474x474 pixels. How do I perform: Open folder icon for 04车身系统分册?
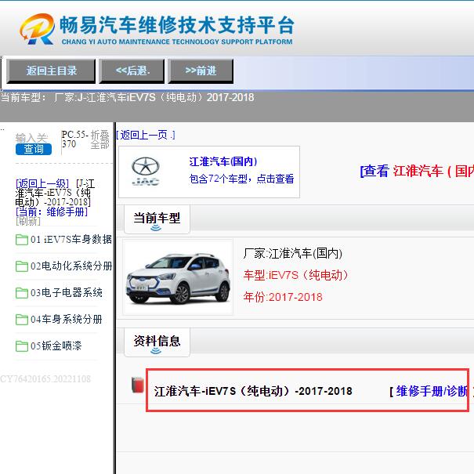pos(22,320)
